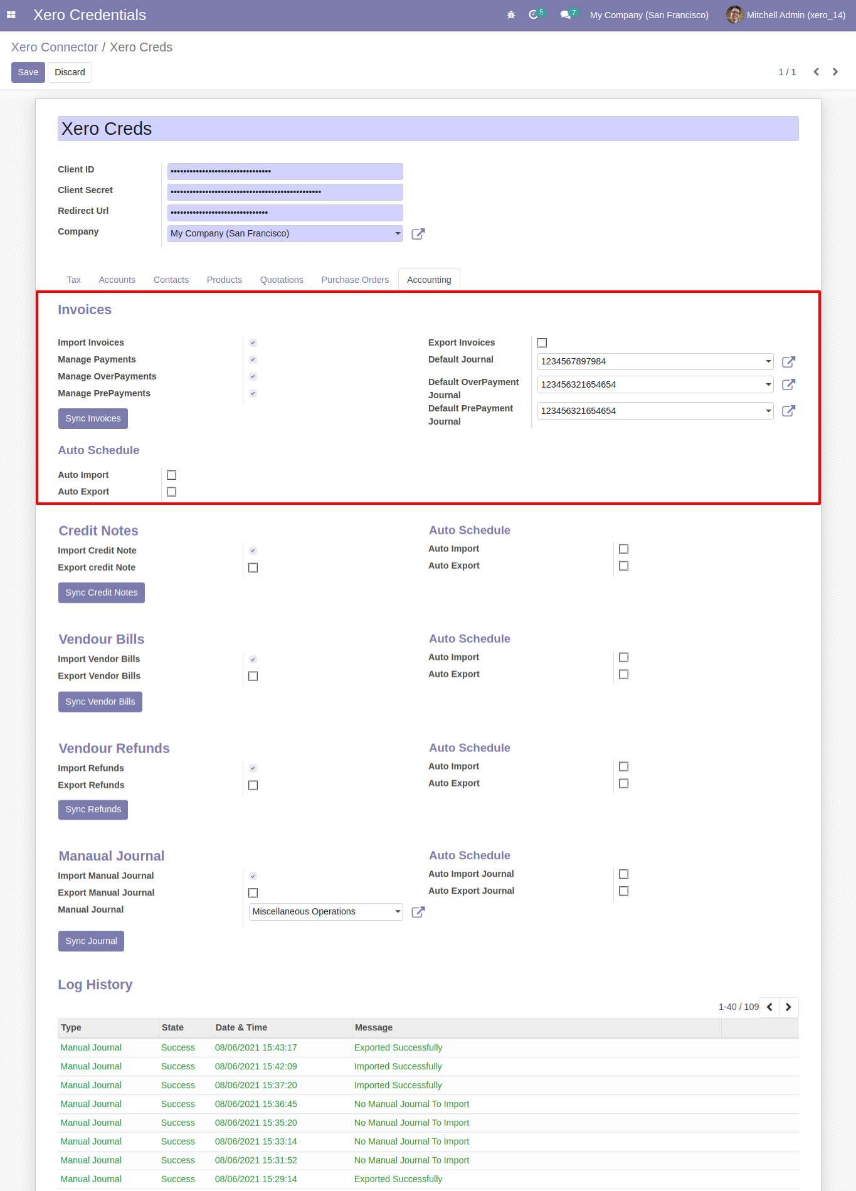Open the Company dropdown

coord(285,233)
